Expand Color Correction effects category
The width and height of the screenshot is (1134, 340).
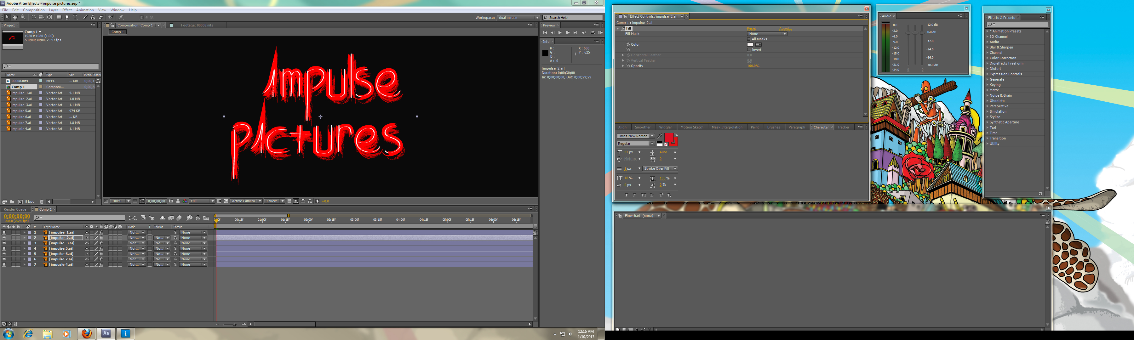[1003, 58]
